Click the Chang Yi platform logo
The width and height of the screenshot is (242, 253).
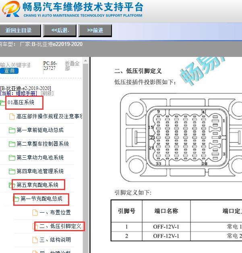tap(11, 9)
